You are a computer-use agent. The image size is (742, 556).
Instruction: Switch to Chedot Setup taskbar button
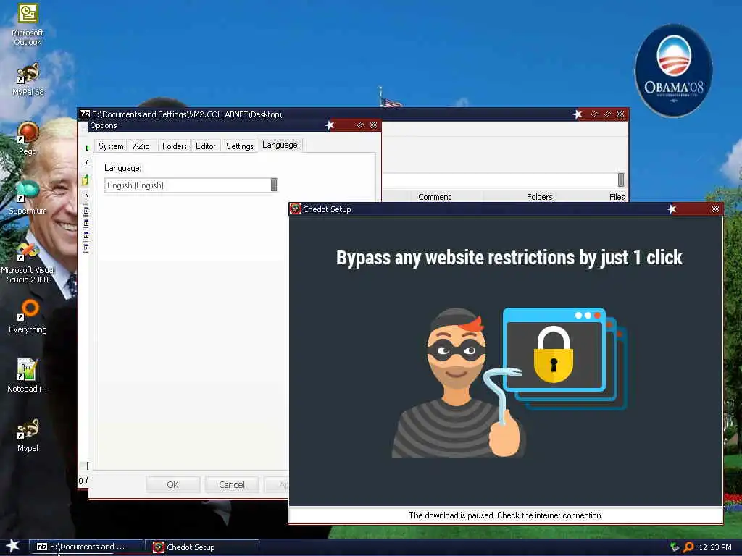202,547
